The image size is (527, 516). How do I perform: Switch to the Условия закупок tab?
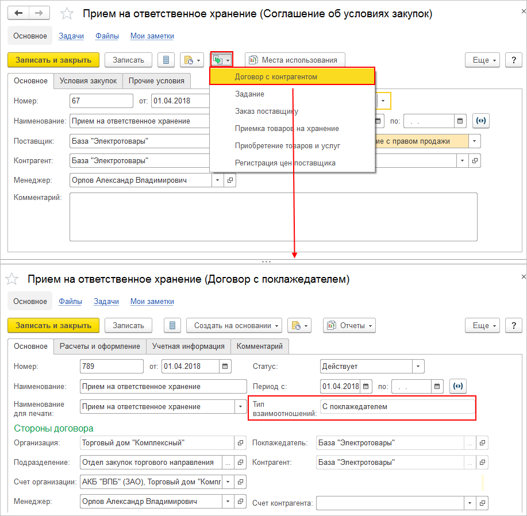click(88, 81)
